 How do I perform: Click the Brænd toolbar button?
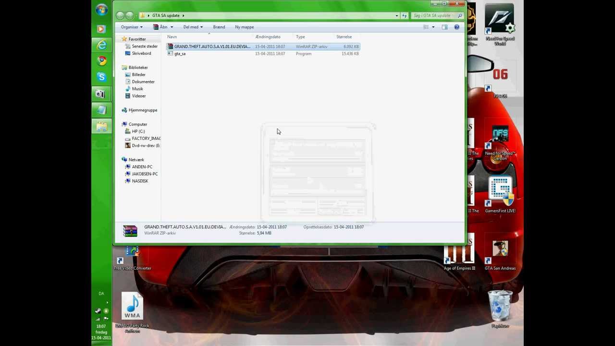[219, 27]
